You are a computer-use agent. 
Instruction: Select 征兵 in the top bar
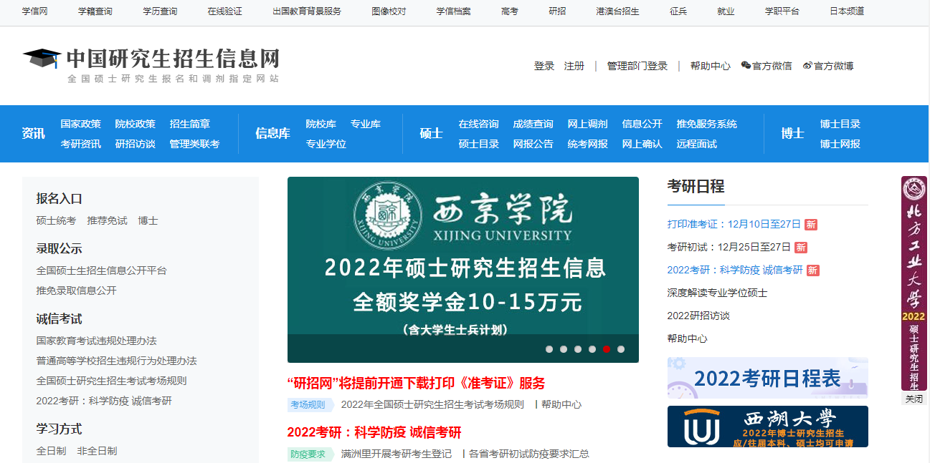pyautogui.click(x=678, y=11)
